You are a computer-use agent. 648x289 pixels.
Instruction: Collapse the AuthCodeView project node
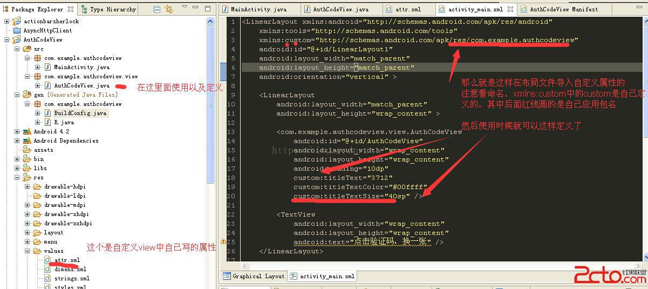point(7,39)
